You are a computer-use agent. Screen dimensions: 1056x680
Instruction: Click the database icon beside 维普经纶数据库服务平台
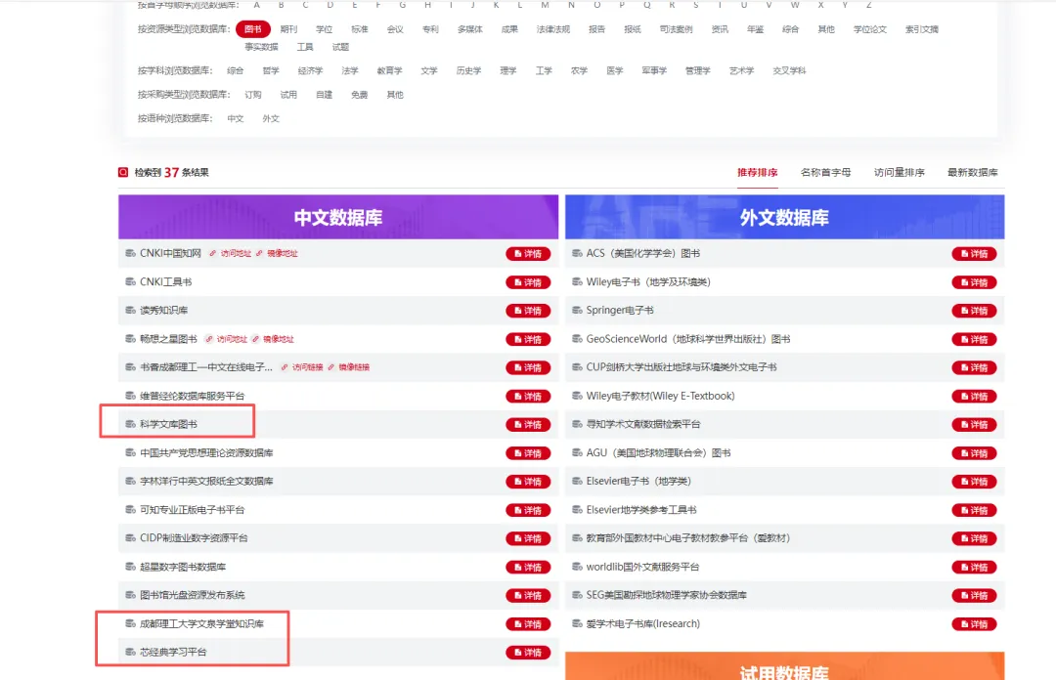tap(131, 396)
